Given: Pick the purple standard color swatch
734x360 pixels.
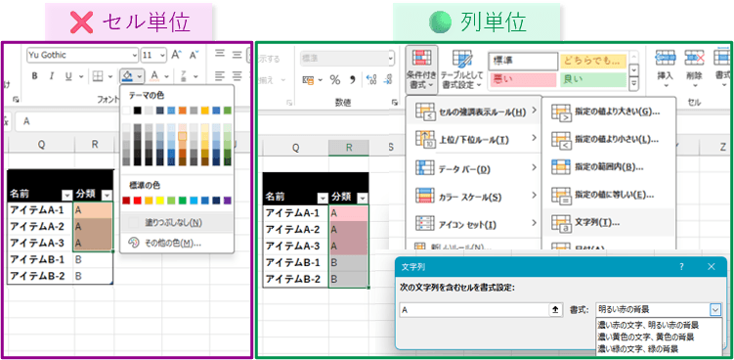Looking at the screenshot, I should coord(228,201).
